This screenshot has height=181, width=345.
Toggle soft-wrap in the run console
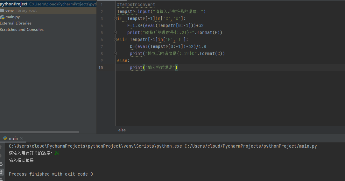(1, 164)
